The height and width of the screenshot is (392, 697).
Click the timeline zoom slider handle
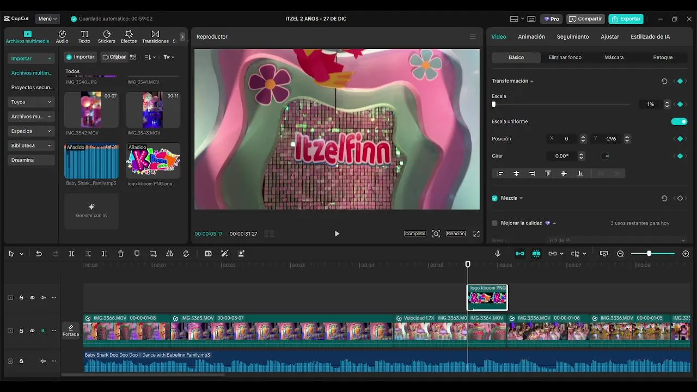click(x=649, y=254)
